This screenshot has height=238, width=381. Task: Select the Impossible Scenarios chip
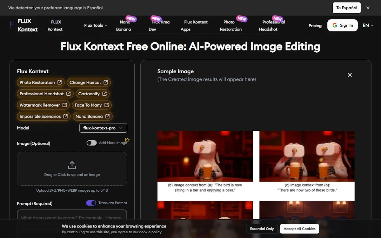pos(43,116)
